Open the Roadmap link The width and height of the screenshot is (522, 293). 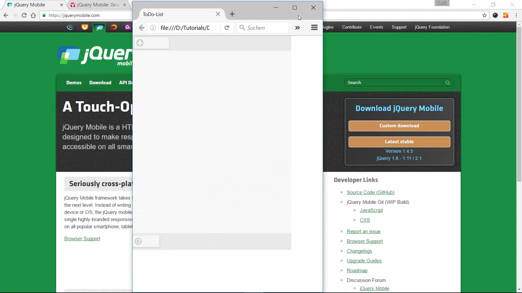[357, 270]
